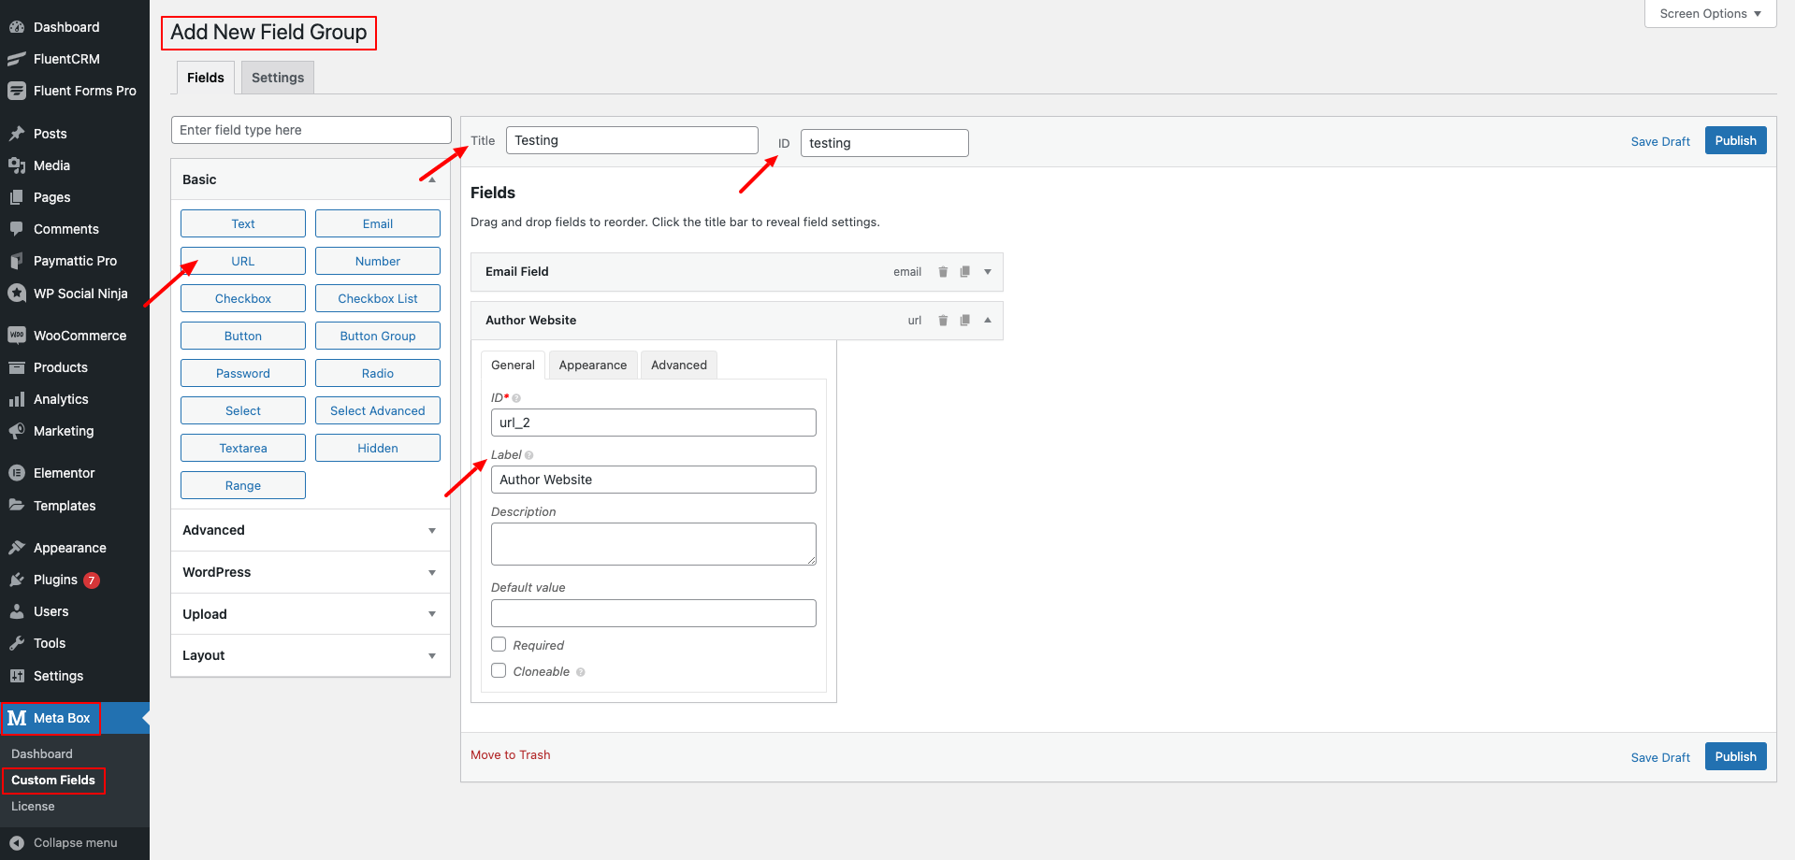Expand the WordPress field types section
Viewport: 1795px width, 860px height.
tap(431, 572)
